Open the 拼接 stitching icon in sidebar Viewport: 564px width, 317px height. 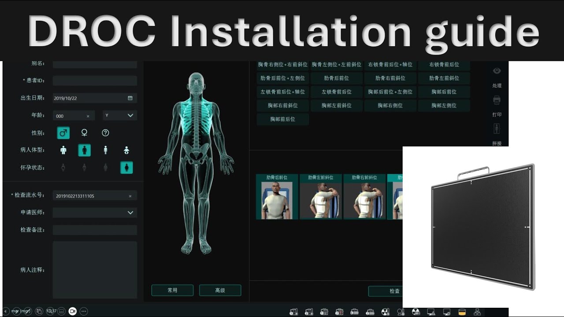point(497,129)
